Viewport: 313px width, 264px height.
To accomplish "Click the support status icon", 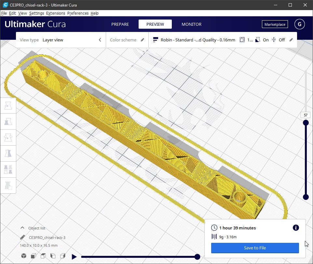I will point(258,40).
